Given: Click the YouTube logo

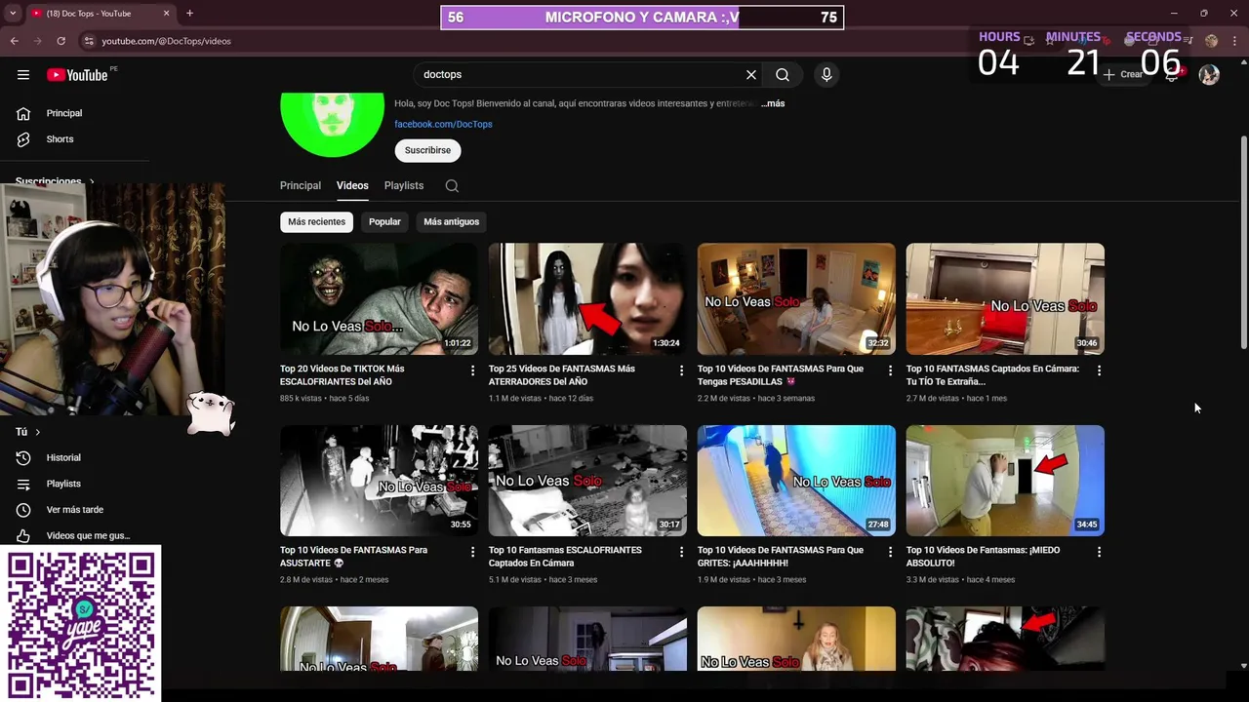Looking at the screenshot, I should pyautogui.click(x=78, y=75).
